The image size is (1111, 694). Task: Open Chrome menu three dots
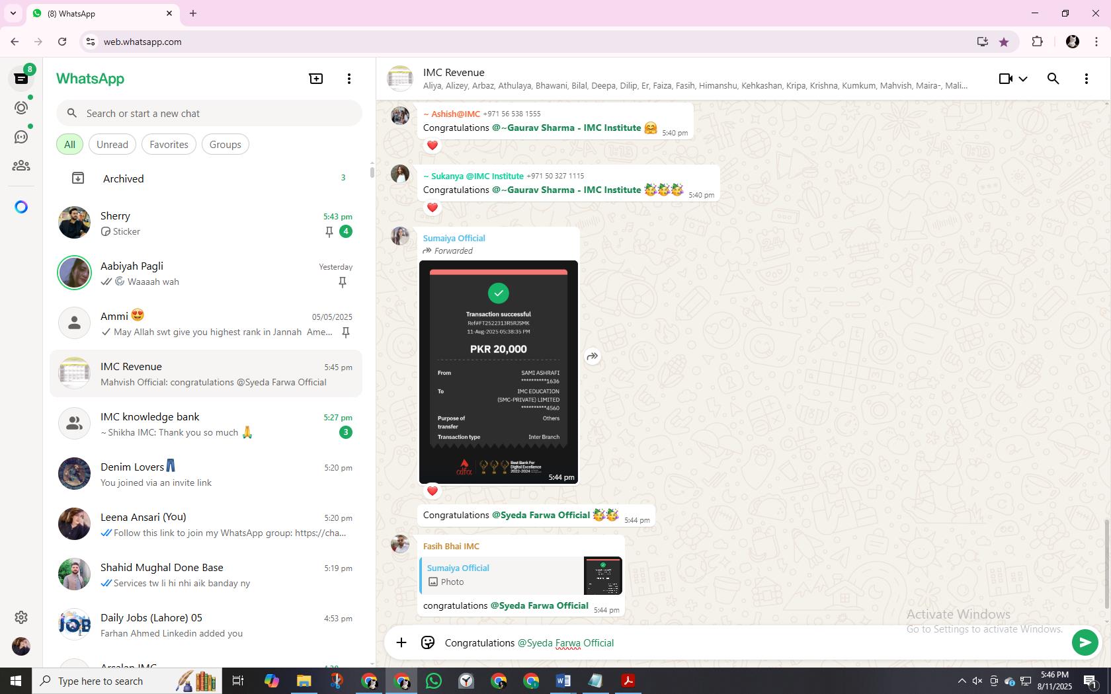[1096, 42]
